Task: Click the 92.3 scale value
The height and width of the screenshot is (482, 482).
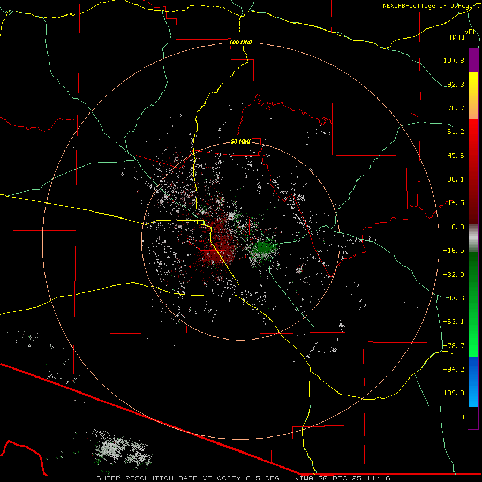Action: pos(456,84)
